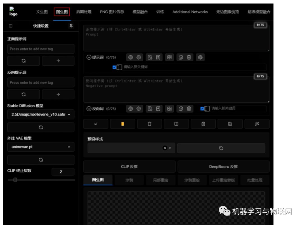Collapse the 提示词 section chevron

click(x=89, y=57)
